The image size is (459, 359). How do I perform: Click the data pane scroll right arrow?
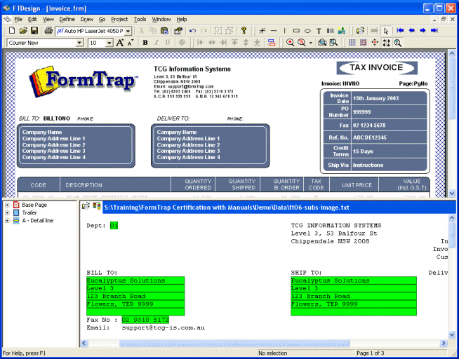[444, 343]
